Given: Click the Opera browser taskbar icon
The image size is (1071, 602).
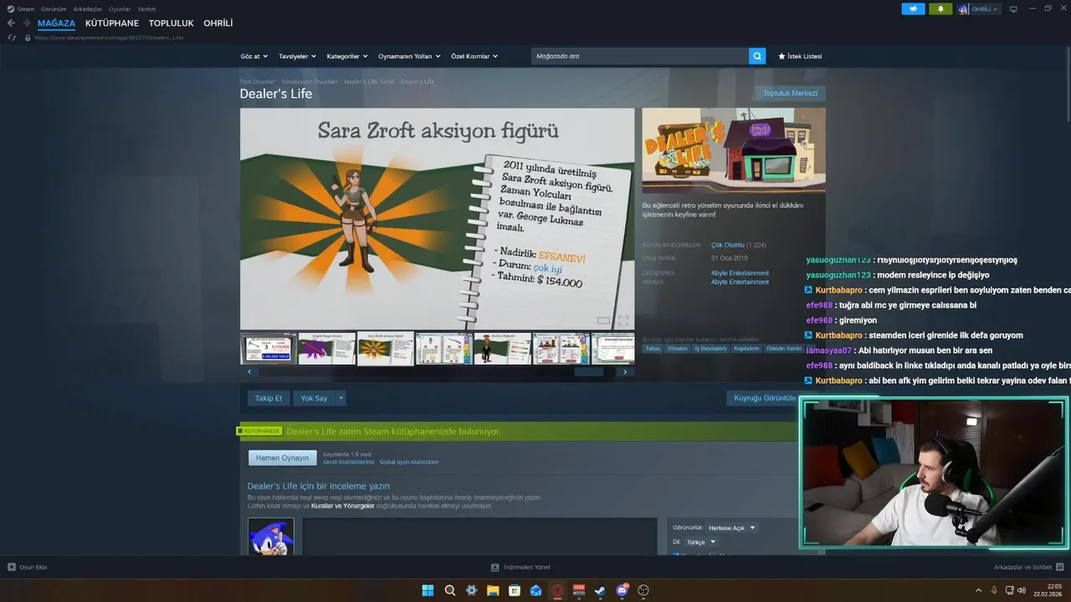Looking at the screenshot, I should 557,590.
